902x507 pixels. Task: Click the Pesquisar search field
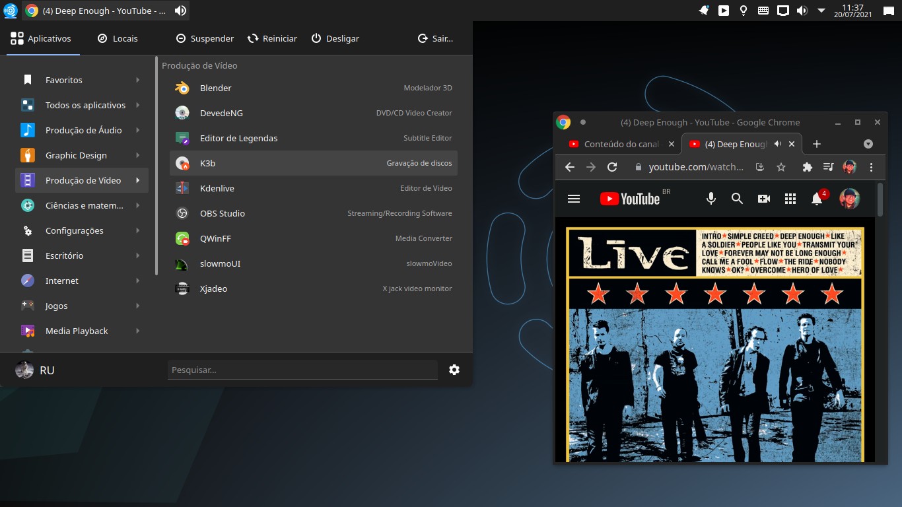pos(302,370)
